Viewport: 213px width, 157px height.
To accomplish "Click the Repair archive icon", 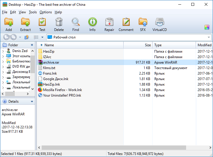I will pyautogui.click(x=109, y=22).
